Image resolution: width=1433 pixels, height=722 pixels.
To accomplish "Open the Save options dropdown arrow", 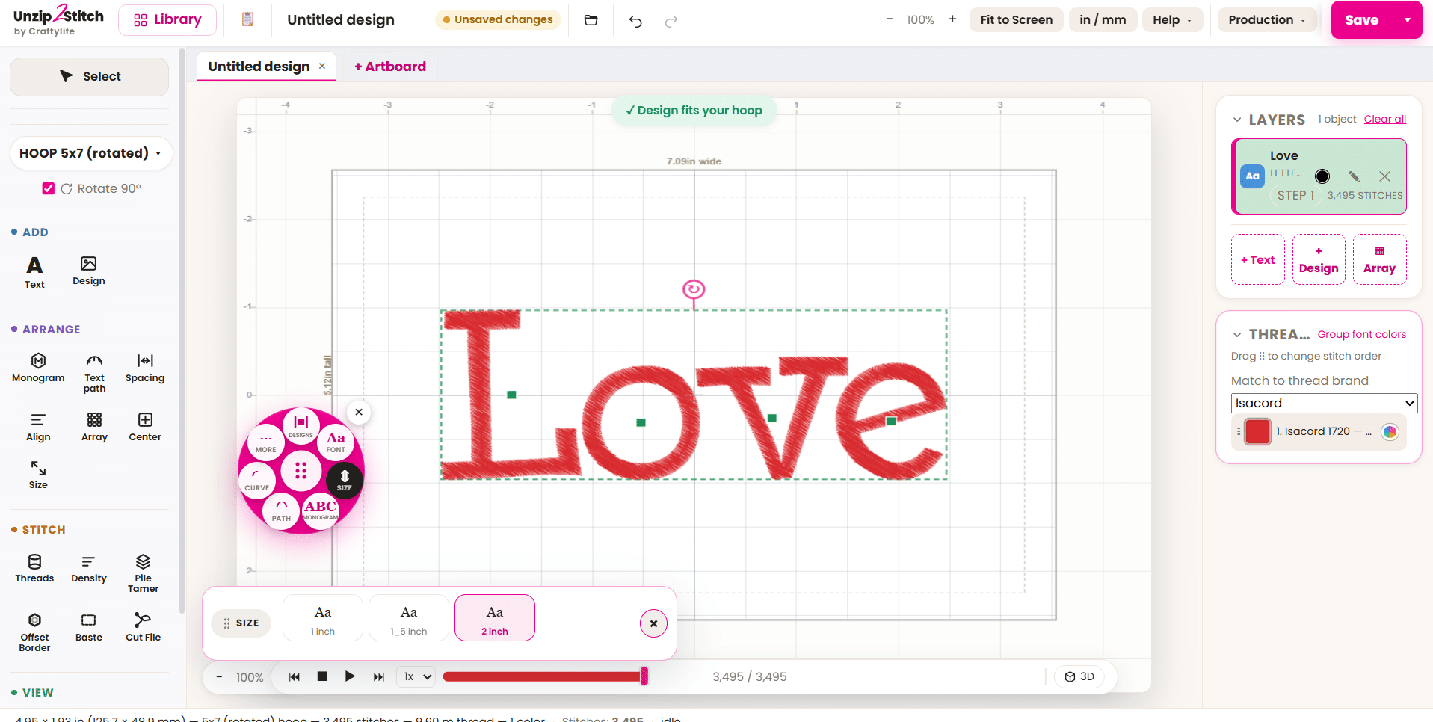I will coord(1408,20).
